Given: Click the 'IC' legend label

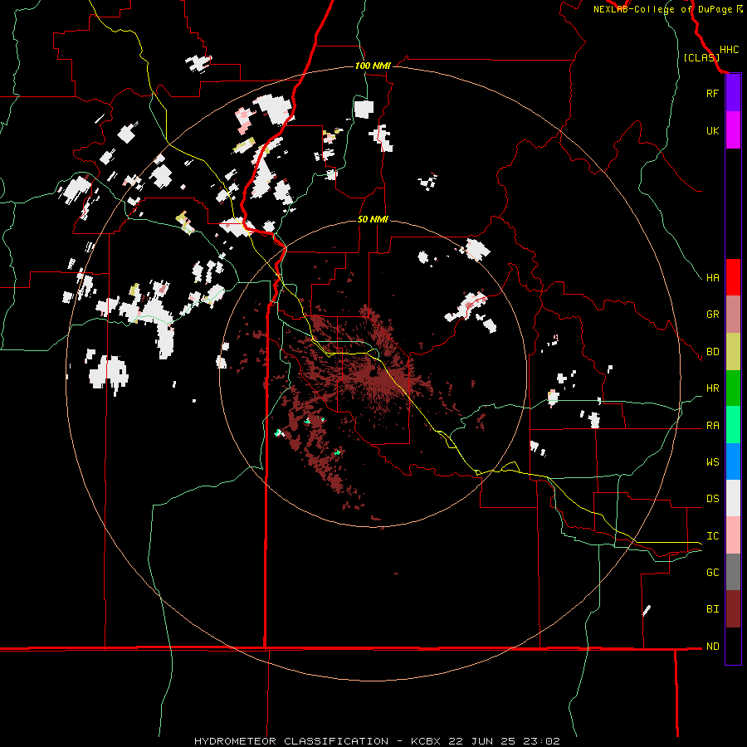Looking at the screenshot, I should point(712,536).
